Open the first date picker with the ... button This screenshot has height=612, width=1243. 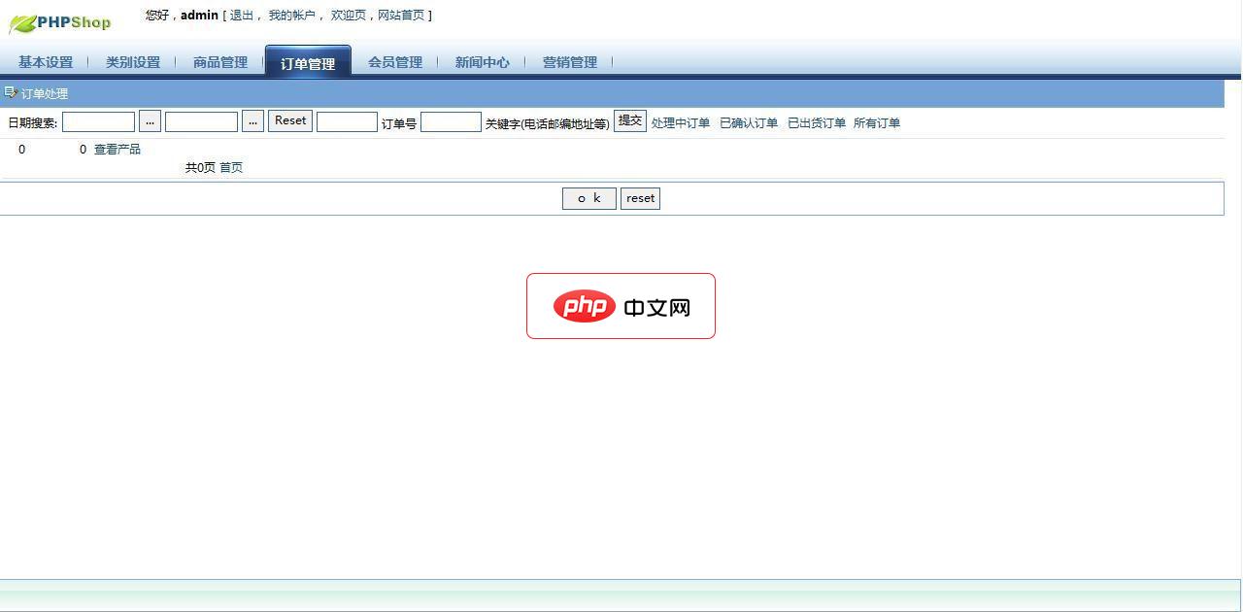[150, 120]
